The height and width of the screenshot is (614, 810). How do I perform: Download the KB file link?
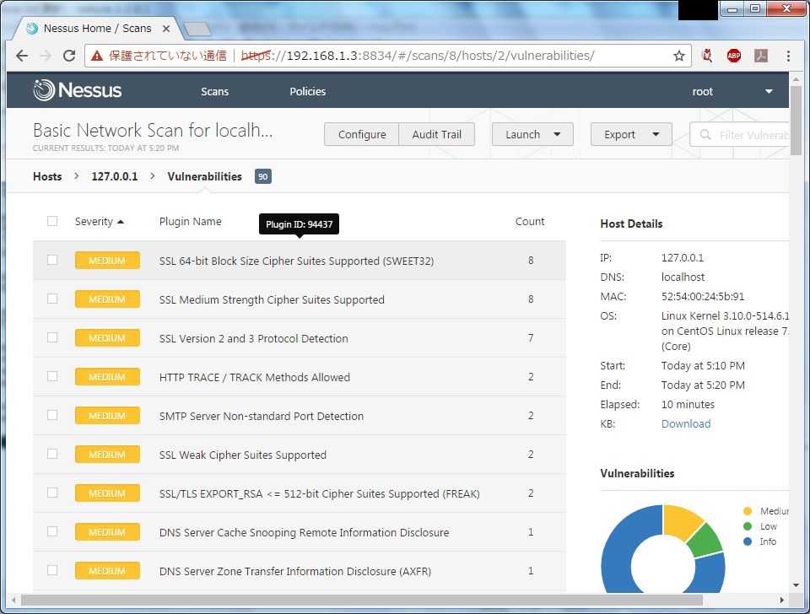coord(686,424)
